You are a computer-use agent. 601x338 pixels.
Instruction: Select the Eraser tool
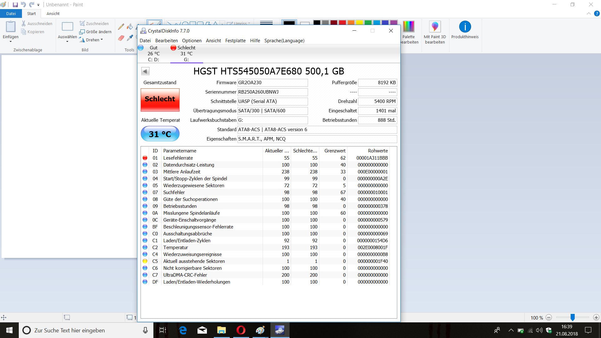click(x=121, y=38)
